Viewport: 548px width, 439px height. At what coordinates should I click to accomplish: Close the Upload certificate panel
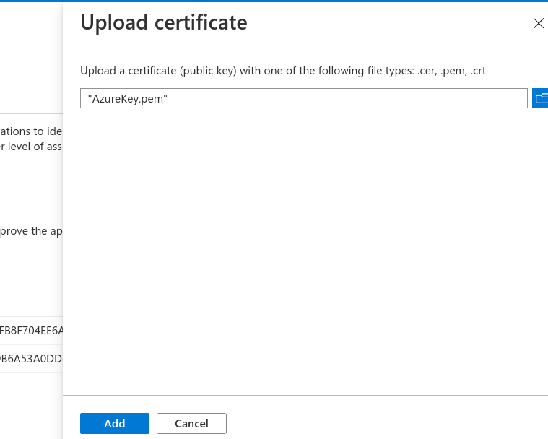538,23
